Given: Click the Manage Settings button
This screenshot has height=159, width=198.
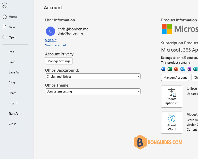Looking at the screenshot, I should tap(59, 61).
